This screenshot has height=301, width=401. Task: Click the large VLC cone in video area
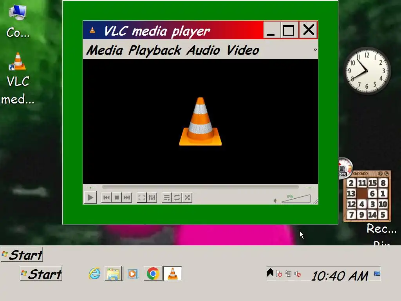click(x=200, y=121)
